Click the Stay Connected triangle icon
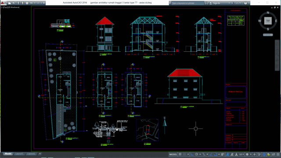Screen dimensions: 281x158 click(x=237, y=3)
